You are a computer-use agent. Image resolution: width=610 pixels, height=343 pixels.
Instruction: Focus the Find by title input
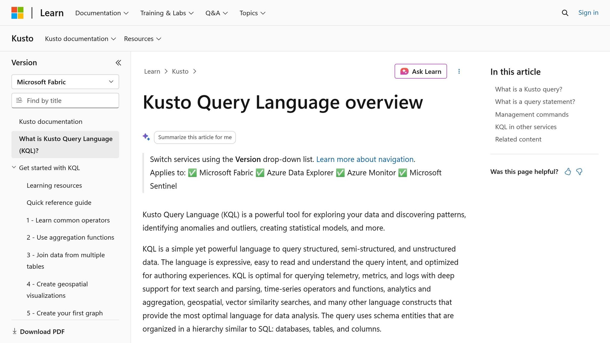pyautogui.click(x=65, y=101)
